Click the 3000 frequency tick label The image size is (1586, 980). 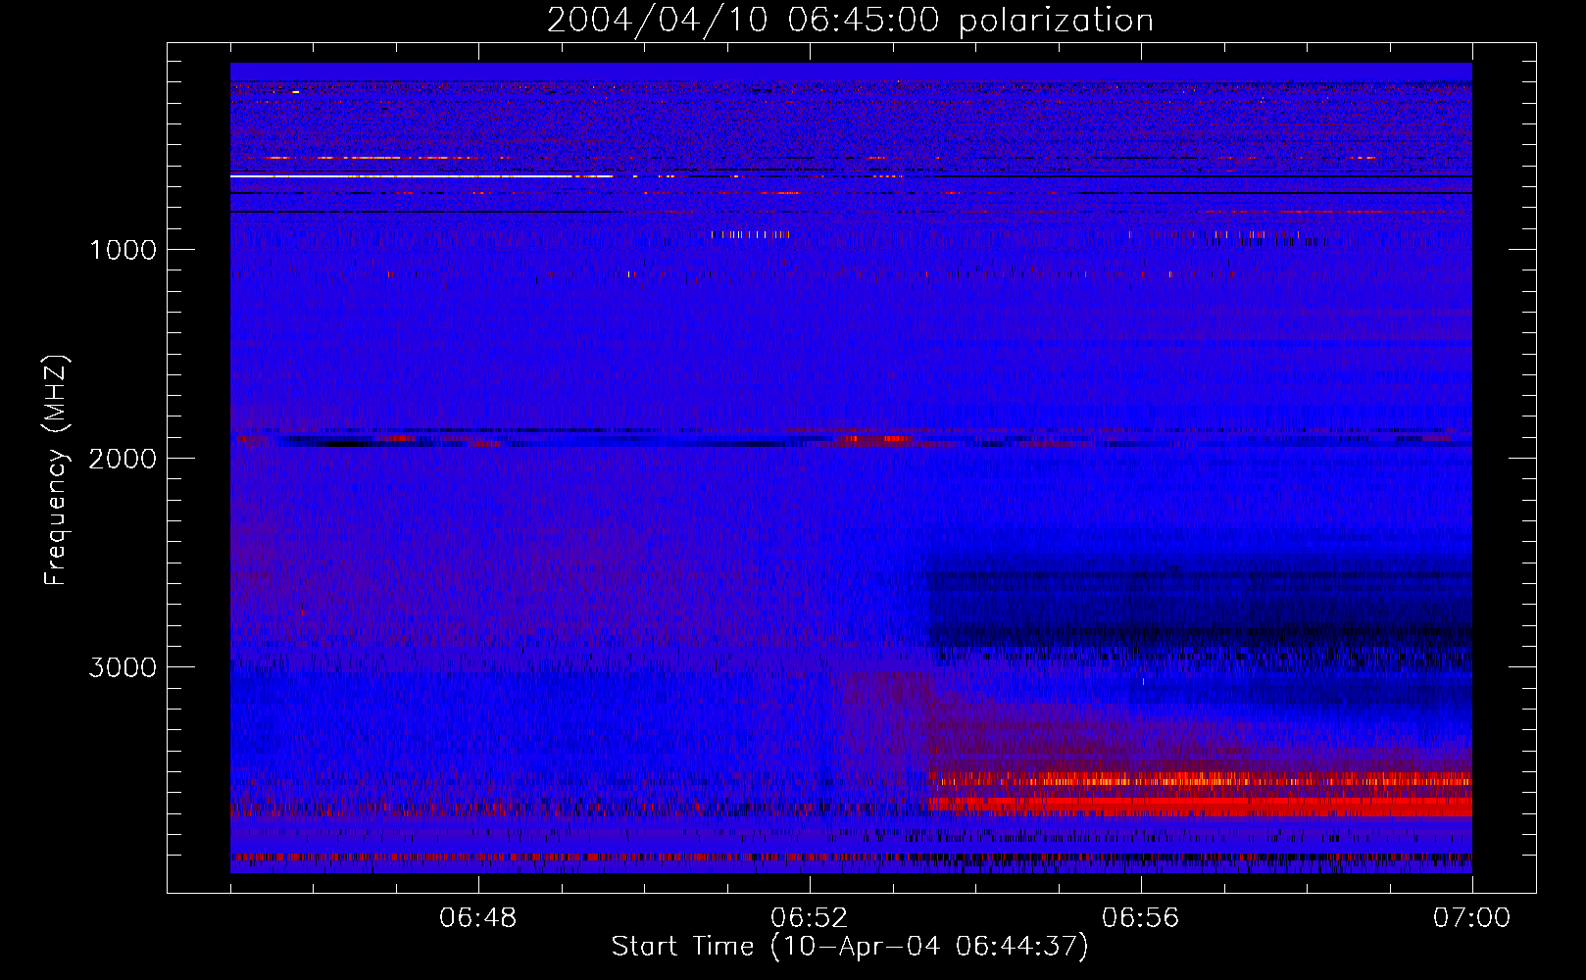click(x=123, y=667)
